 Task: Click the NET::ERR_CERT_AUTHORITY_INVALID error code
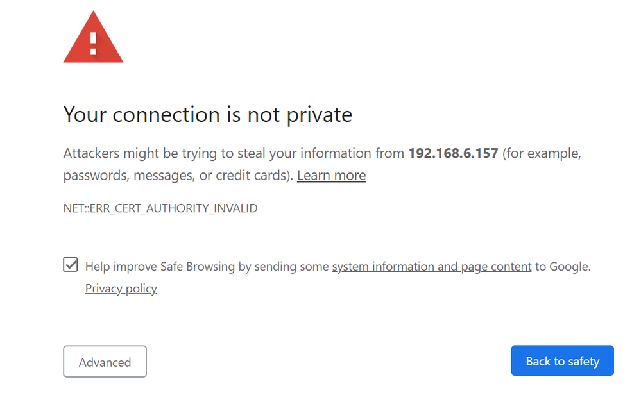pos(160,208)
